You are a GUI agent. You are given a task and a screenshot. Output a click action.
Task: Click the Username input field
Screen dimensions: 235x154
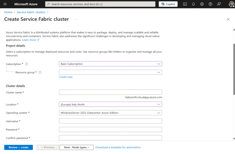point(110,121)
